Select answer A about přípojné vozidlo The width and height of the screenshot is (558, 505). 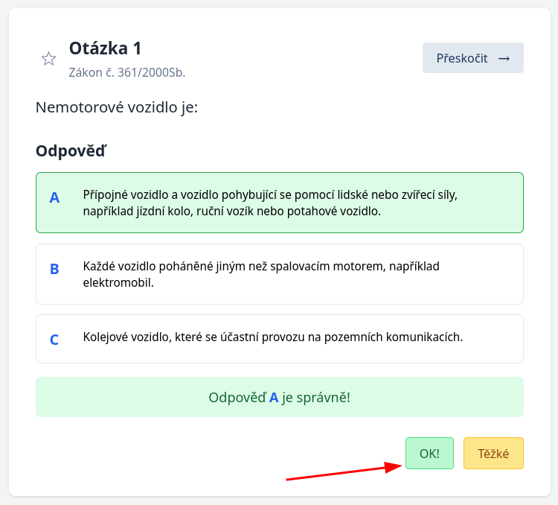pos(279,203)
